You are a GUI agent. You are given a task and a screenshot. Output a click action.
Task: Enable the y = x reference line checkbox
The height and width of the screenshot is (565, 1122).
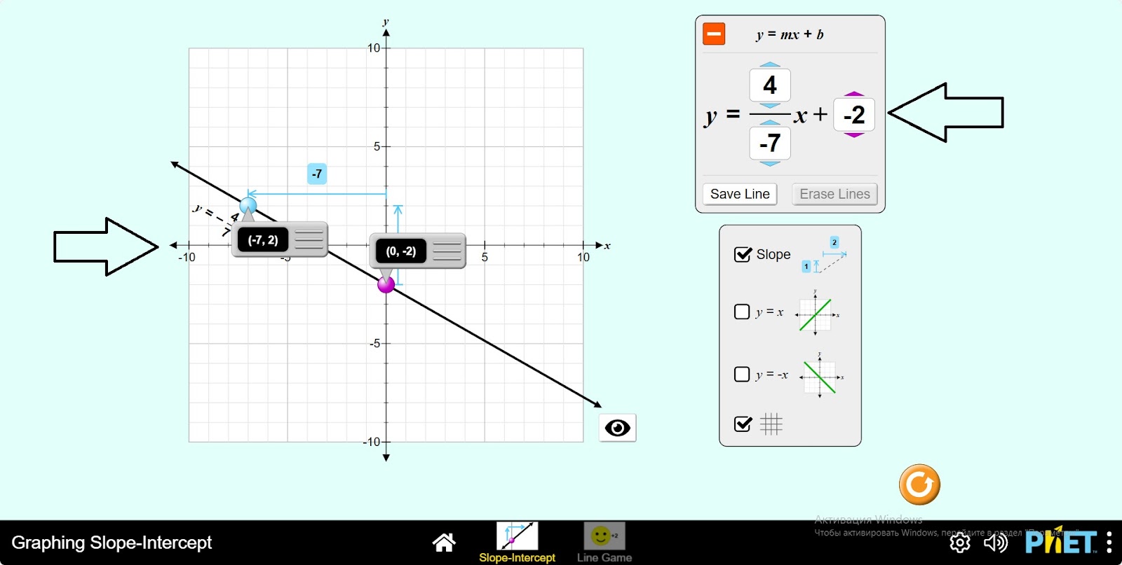point(742,312)
